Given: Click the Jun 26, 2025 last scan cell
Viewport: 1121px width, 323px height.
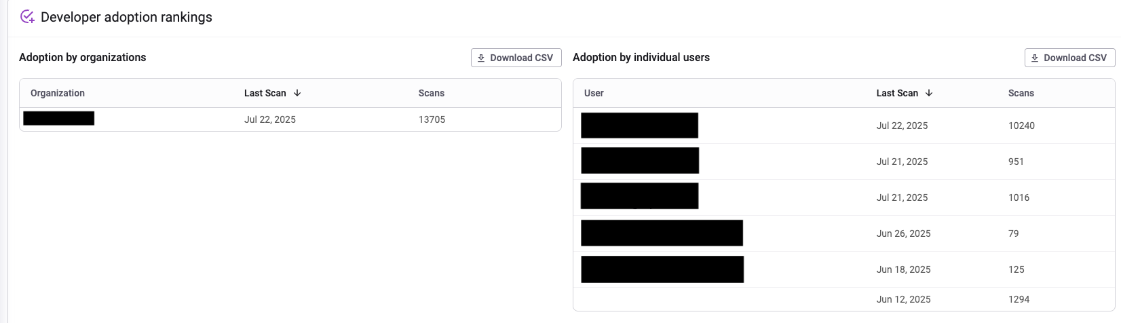Looking at the screenshot, I should (x=903, y=233).
